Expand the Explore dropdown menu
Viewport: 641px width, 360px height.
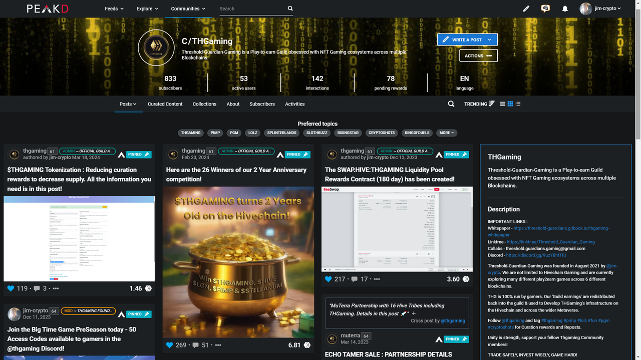point(147,8)
